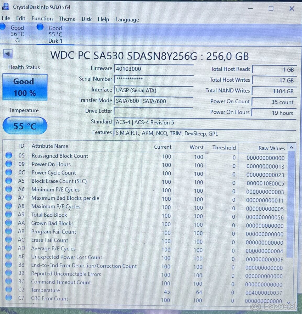Click the ID column header
302x314 pixels.
[x=21, y=146]
